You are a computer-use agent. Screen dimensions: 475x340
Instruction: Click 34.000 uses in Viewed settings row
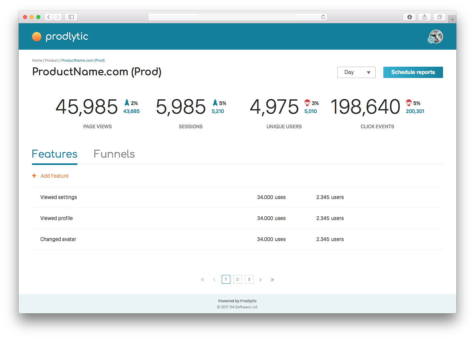point(271,197)
